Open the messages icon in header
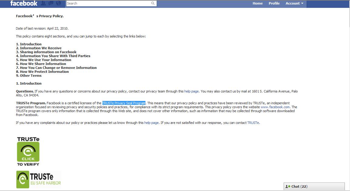Screen dimensions: 350x191 pos(51,3)
